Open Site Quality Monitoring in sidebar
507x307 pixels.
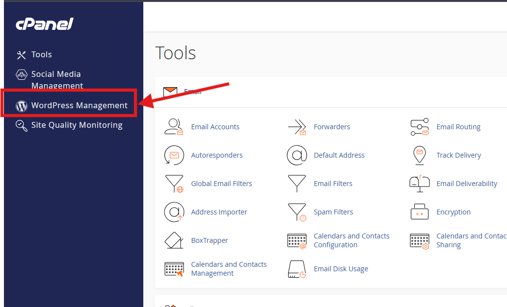coord(77,125)
